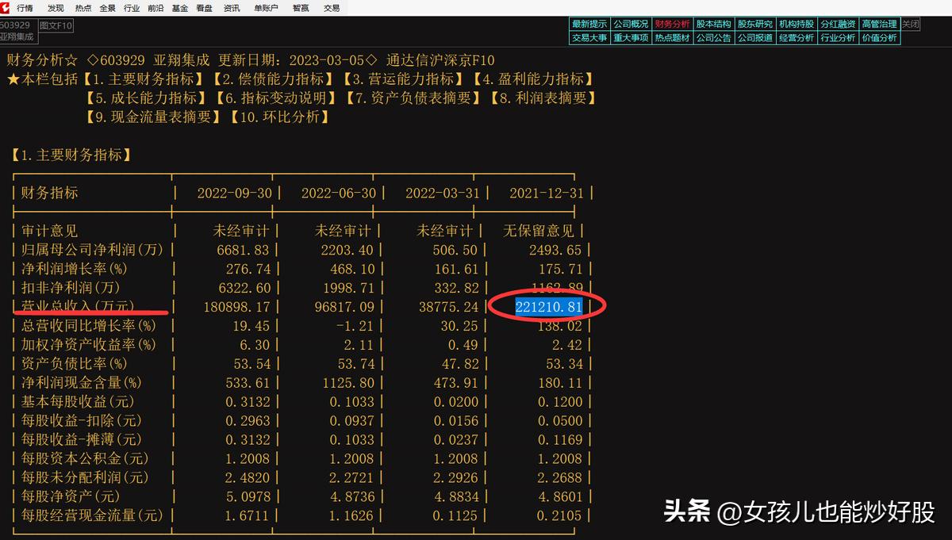Viewport: 952px width, 540px height.
Task: Open the 全景 menu
Action: pyautogui.click(x=107, y=8)
